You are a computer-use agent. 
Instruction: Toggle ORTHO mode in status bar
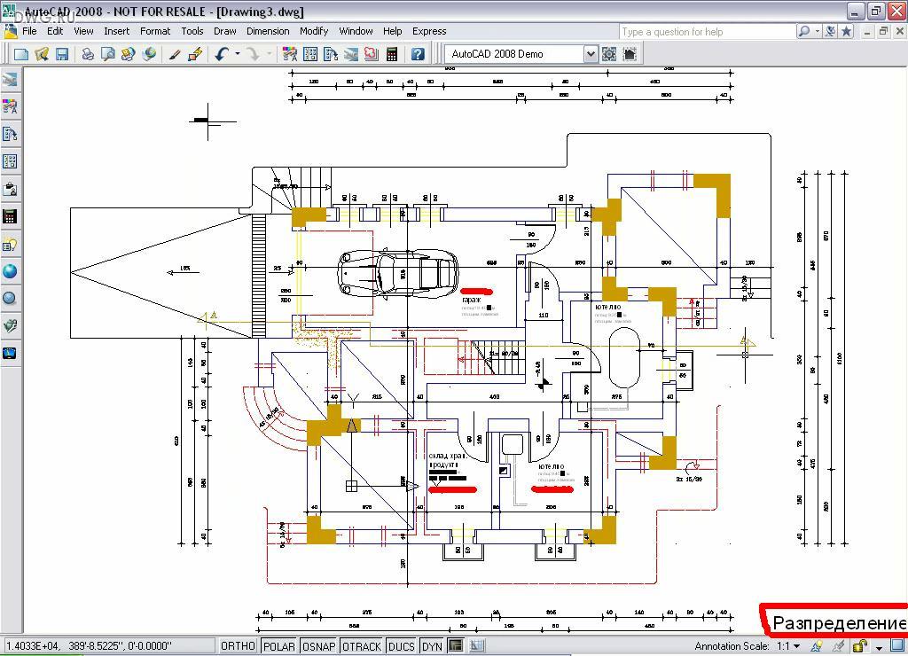pos(238,646)
